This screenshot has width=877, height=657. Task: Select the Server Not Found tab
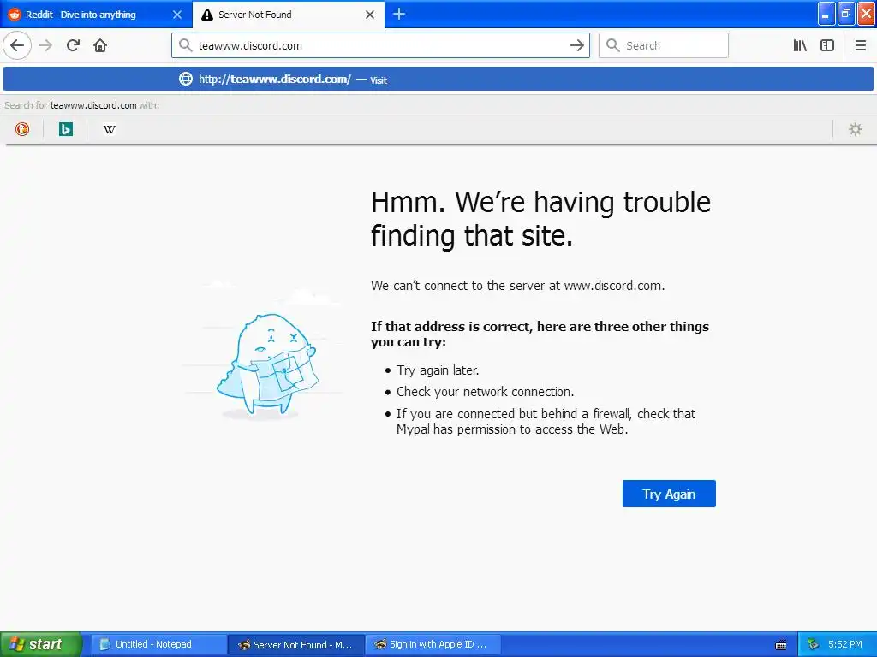[289, 15]
